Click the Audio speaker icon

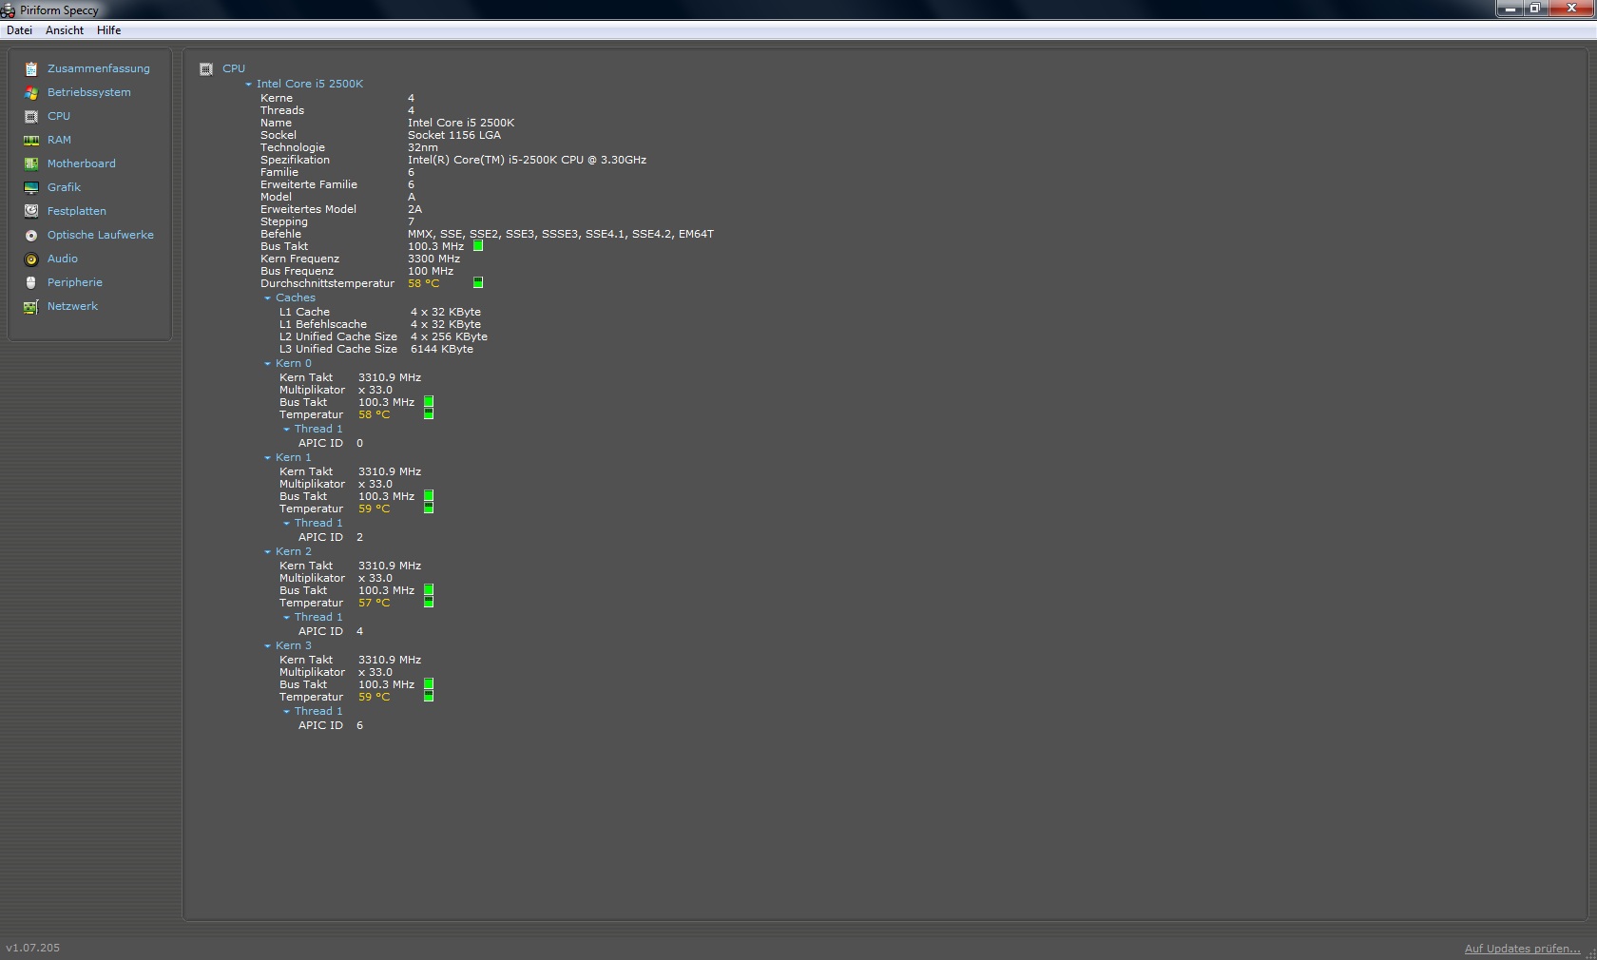coord(31,259)
